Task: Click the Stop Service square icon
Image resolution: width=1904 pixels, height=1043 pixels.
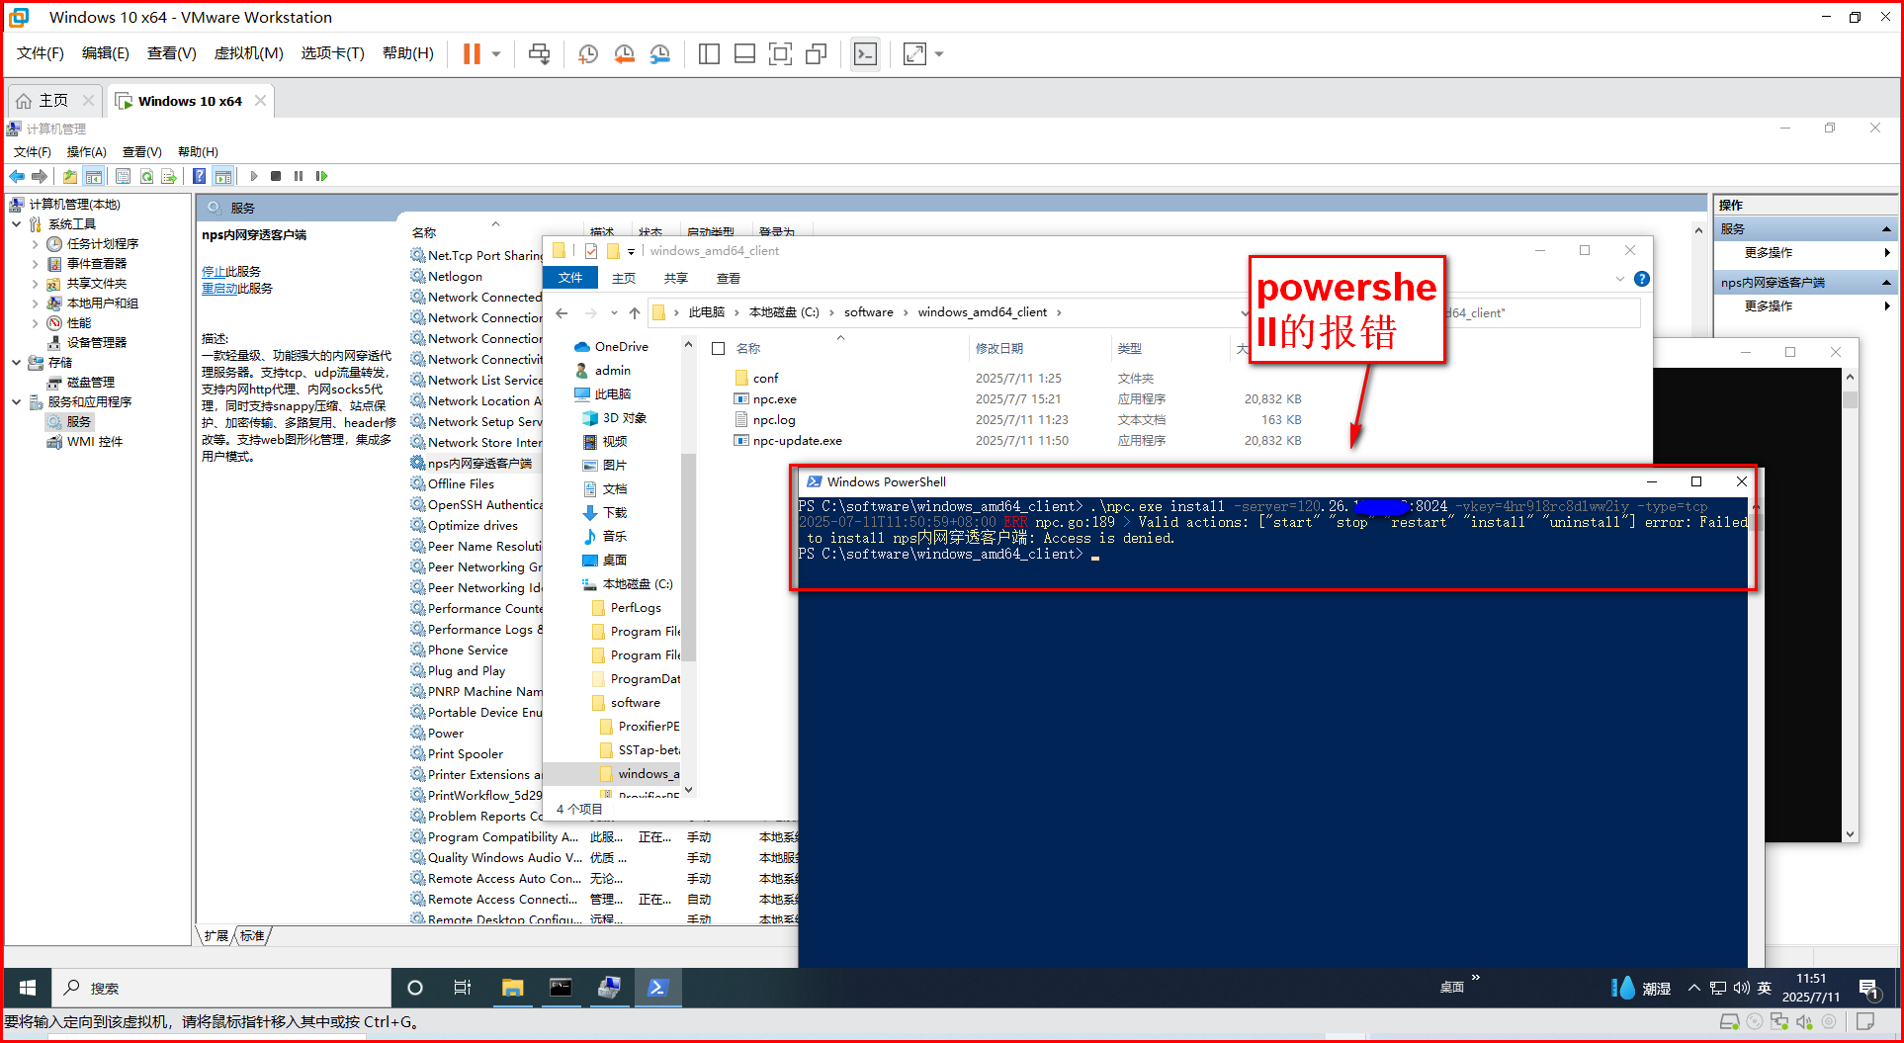Action: [276, 176]
